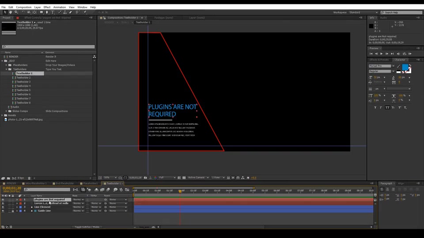Click the Toggle Switches / Modes button
Screen dimensions: 424x238
87,227
